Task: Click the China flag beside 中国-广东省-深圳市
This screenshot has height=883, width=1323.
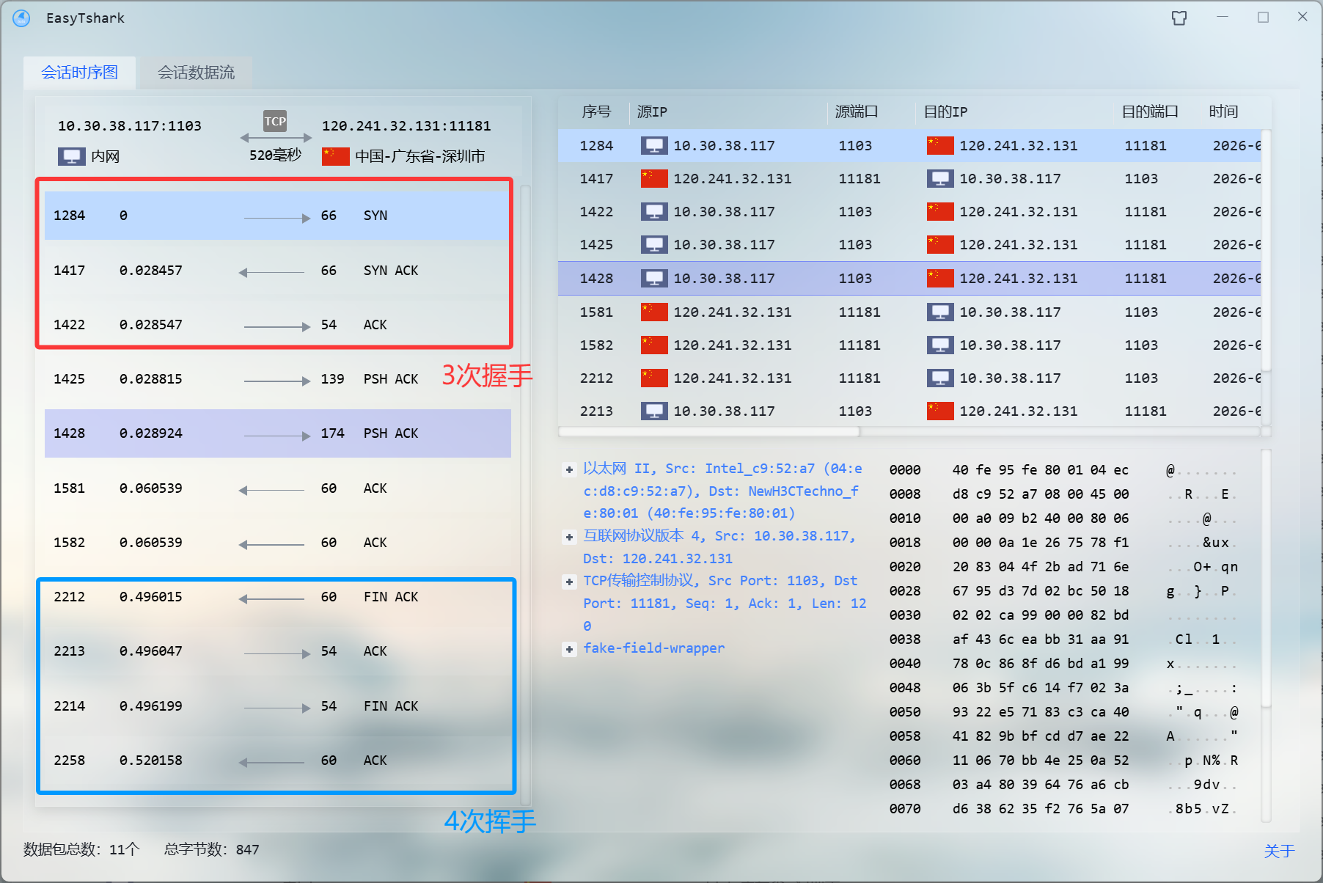Action: [x=335, y=156]
